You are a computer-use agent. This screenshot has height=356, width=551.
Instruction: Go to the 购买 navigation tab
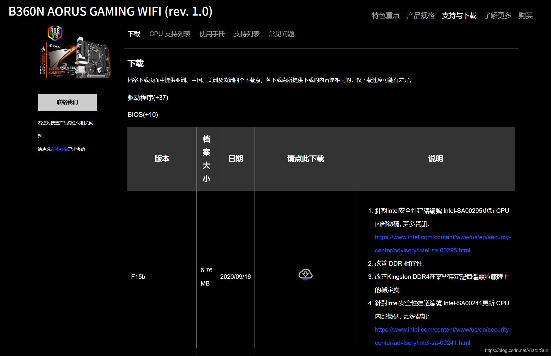pyautogui.click(x=525, y=16)
